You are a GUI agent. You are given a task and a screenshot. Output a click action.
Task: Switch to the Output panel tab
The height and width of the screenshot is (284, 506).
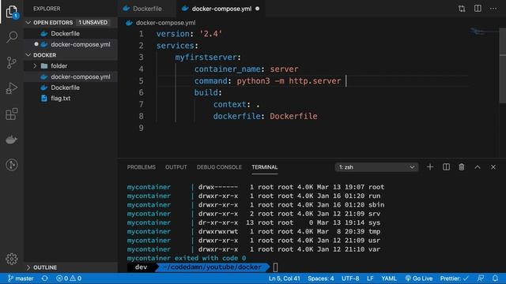click(176, 167)
